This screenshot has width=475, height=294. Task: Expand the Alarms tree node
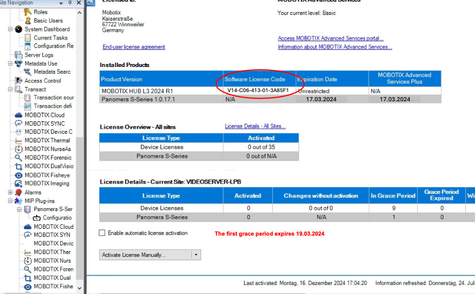point(10,192)
